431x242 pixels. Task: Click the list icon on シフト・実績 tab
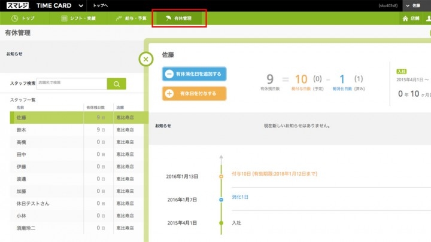(x=65, y=19)
